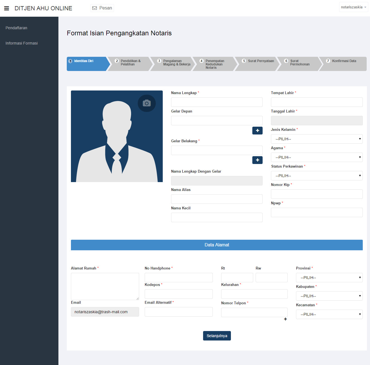370x365 pixels.
Task: Click the hamburger menu icon
Action: [x=7, y=8]
